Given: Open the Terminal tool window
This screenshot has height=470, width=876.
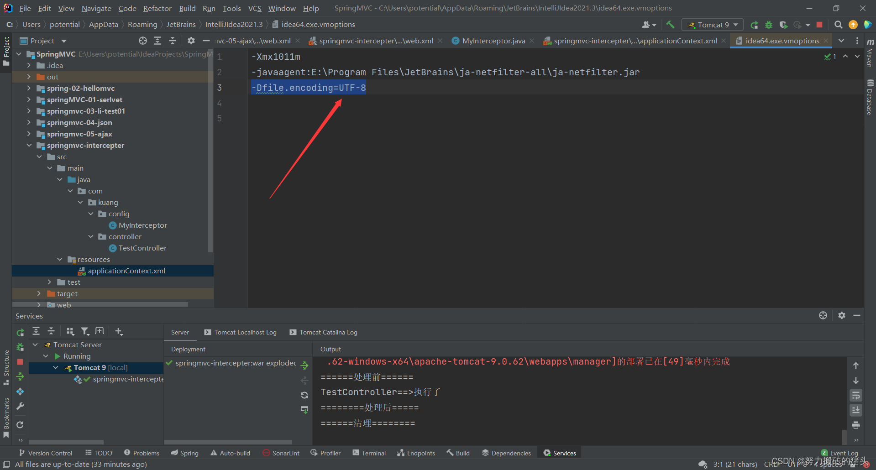Looking at the screenshot, I should (x=369, y=453).
